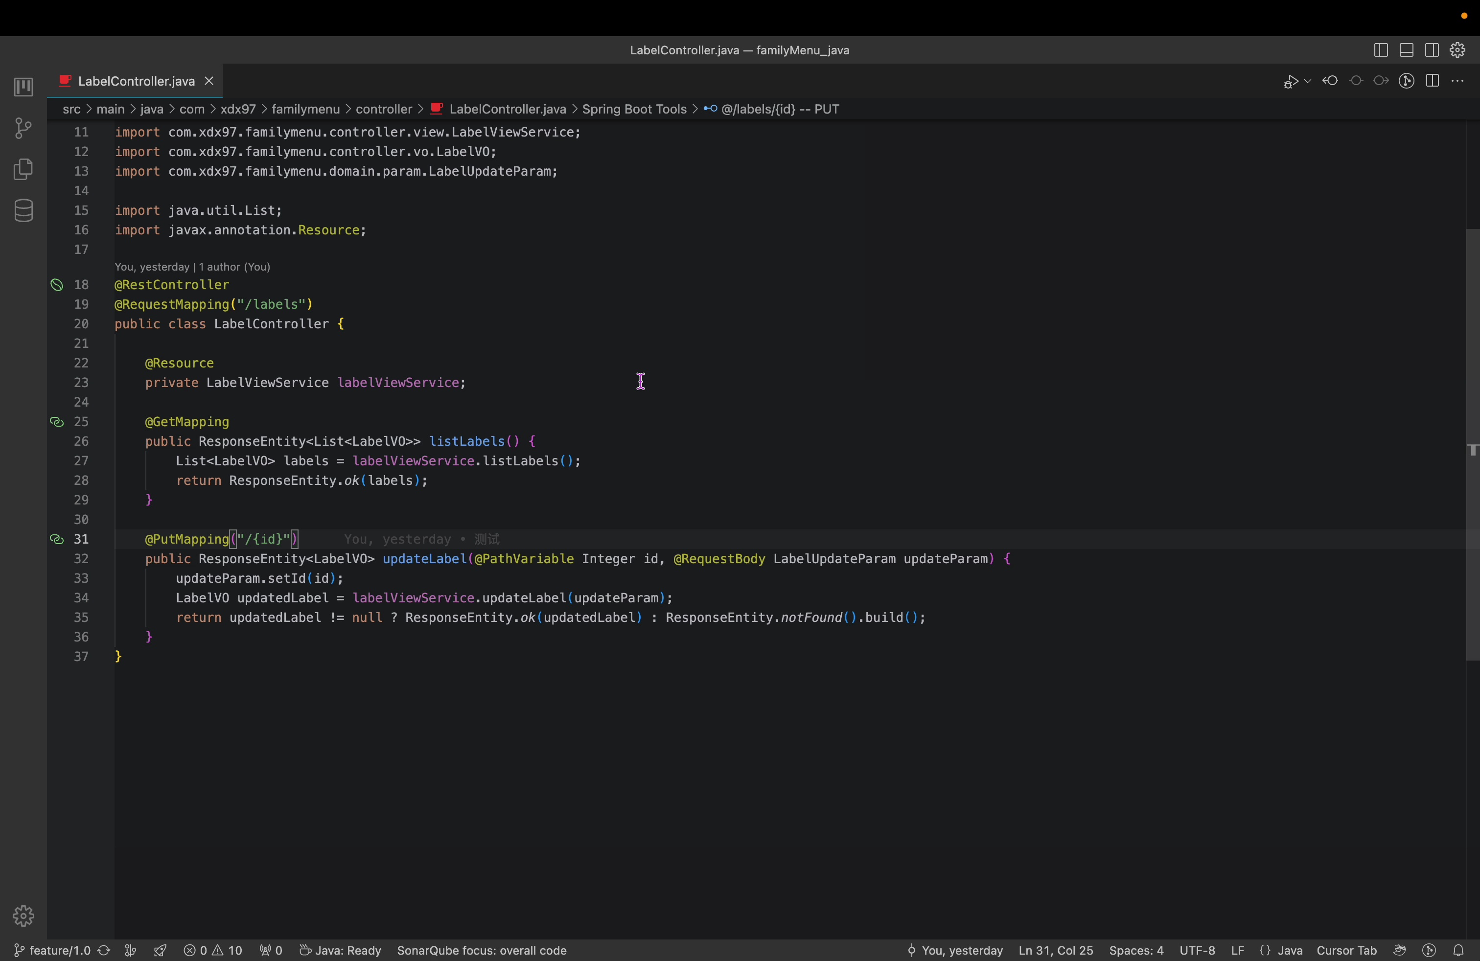Open Source Control view in activity bar
This screenshot has width=1480, height=961.
(23, 129)
